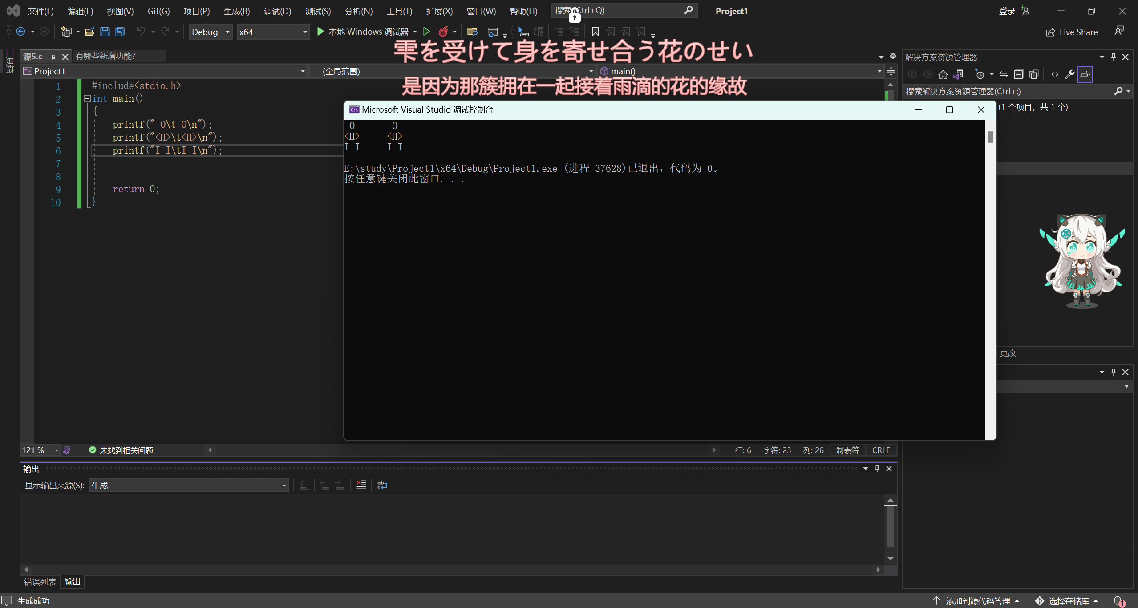The height and width of the screenshot is (608, 1138).
Task: Open output source dropdown showing 生成
Action: (189, 486)
